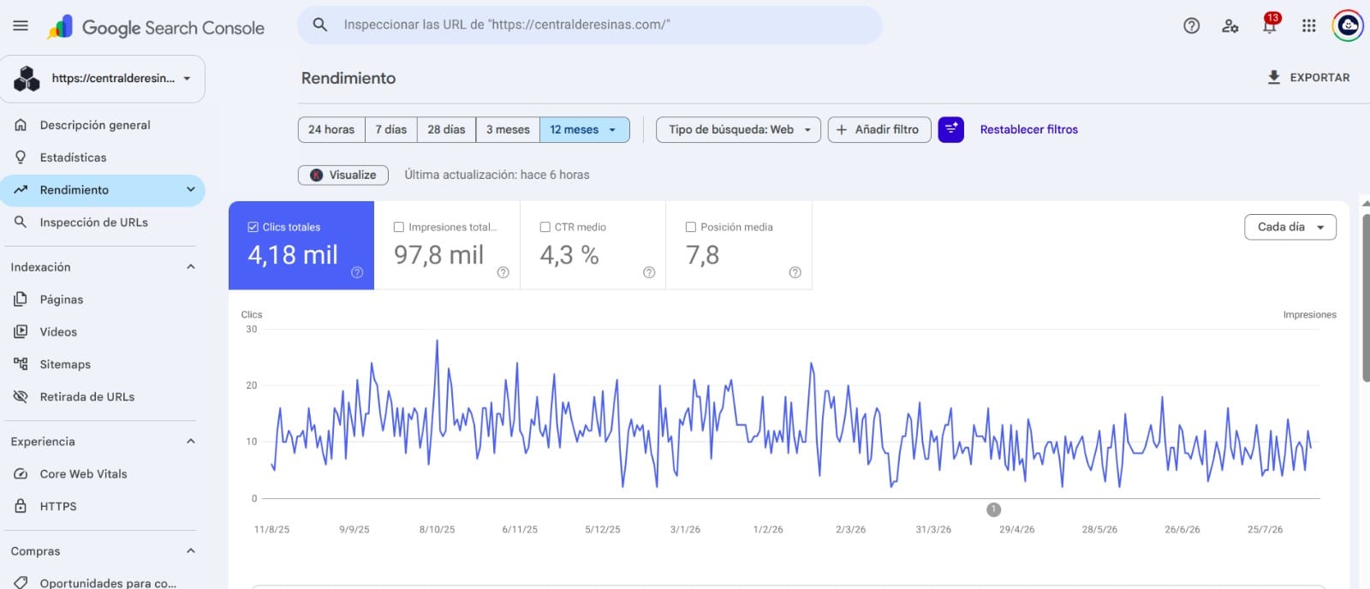Click help icon on Impresiones totales card
The image size is (1370, 589).
tap(503, 272)
